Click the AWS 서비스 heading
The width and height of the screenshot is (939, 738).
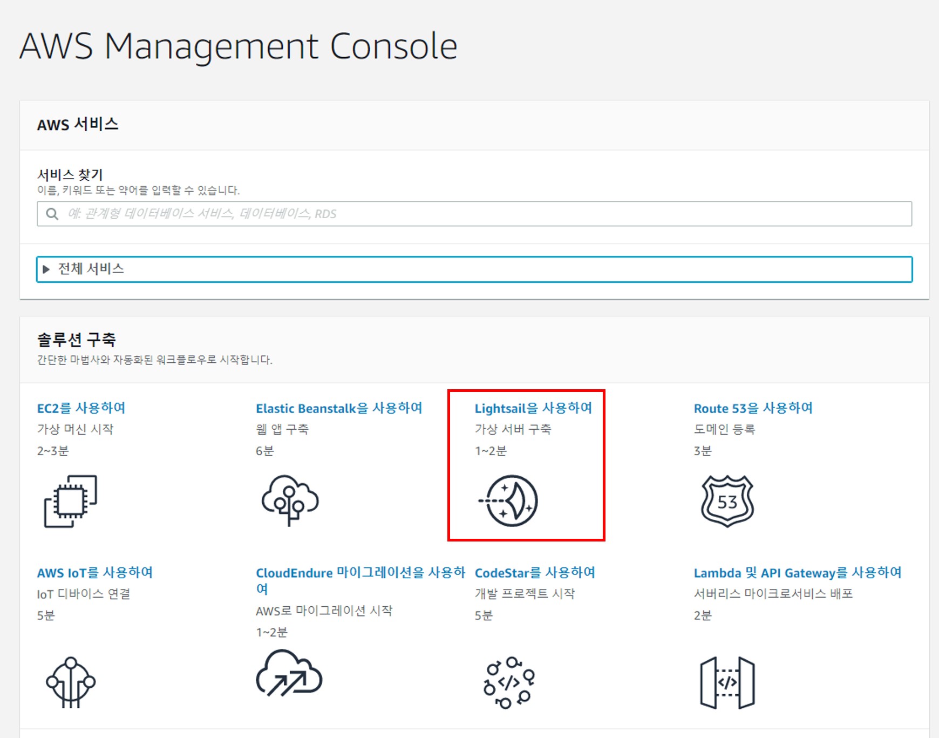[x=78, y=125]
